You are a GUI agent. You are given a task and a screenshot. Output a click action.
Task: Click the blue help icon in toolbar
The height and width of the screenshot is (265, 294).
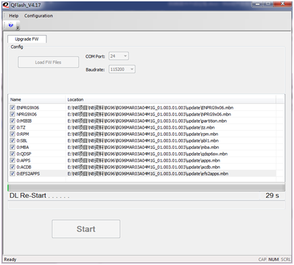click(x=11, y=25)
